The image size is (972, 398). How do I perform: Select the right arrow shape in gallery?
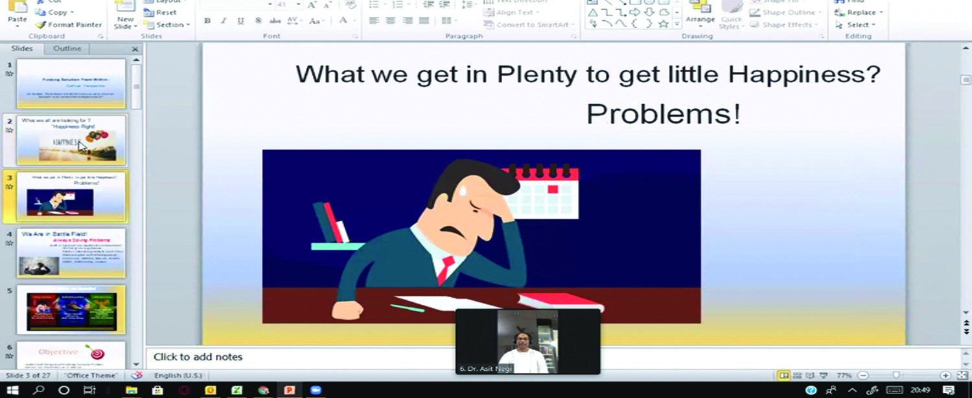(634, 12)
